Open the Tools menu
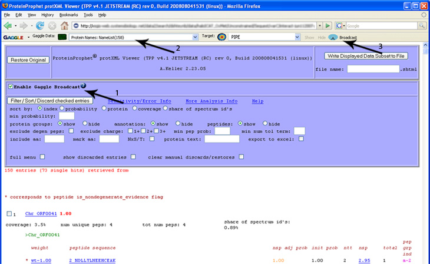Viewport: 430px width, 264px height. tap(88, 15)
